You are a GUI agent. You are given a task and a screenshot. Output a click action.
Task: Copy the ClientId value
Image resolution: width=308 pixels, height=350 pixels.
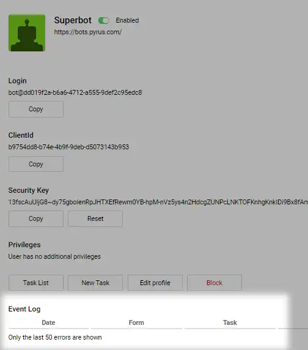pyautogui.click(x=36, y=164)
